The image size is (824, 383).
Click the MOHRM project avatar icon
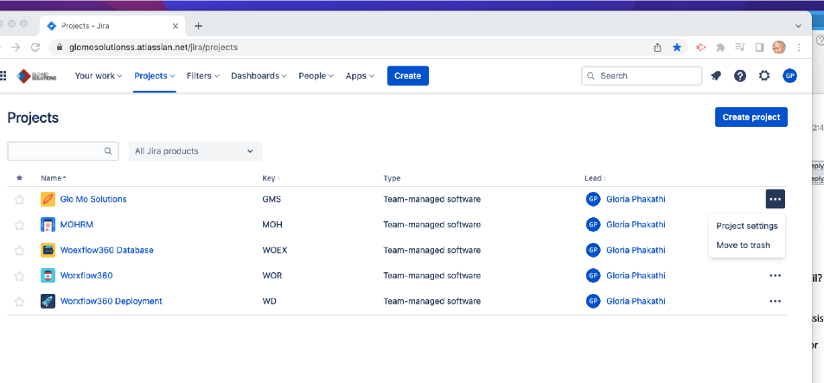(48, 224)
